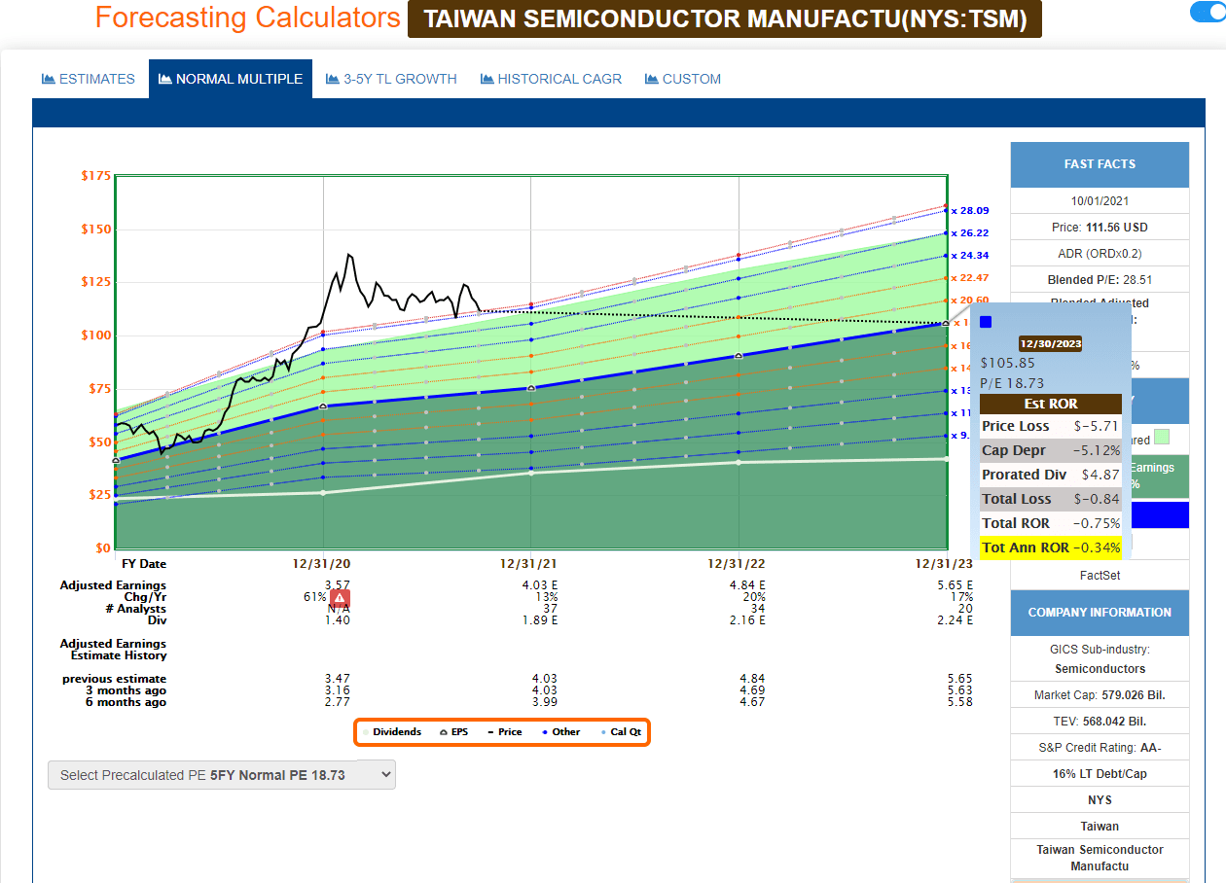Click the 3.57 adjusted earnings value
Viewport: 1226px width, 883px height.
338,584
